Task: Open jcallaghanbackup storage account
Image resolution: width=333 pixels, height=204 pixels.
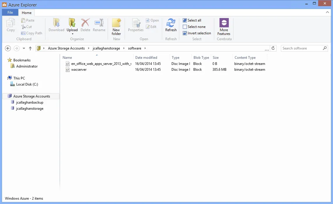Action: point(29,102)
